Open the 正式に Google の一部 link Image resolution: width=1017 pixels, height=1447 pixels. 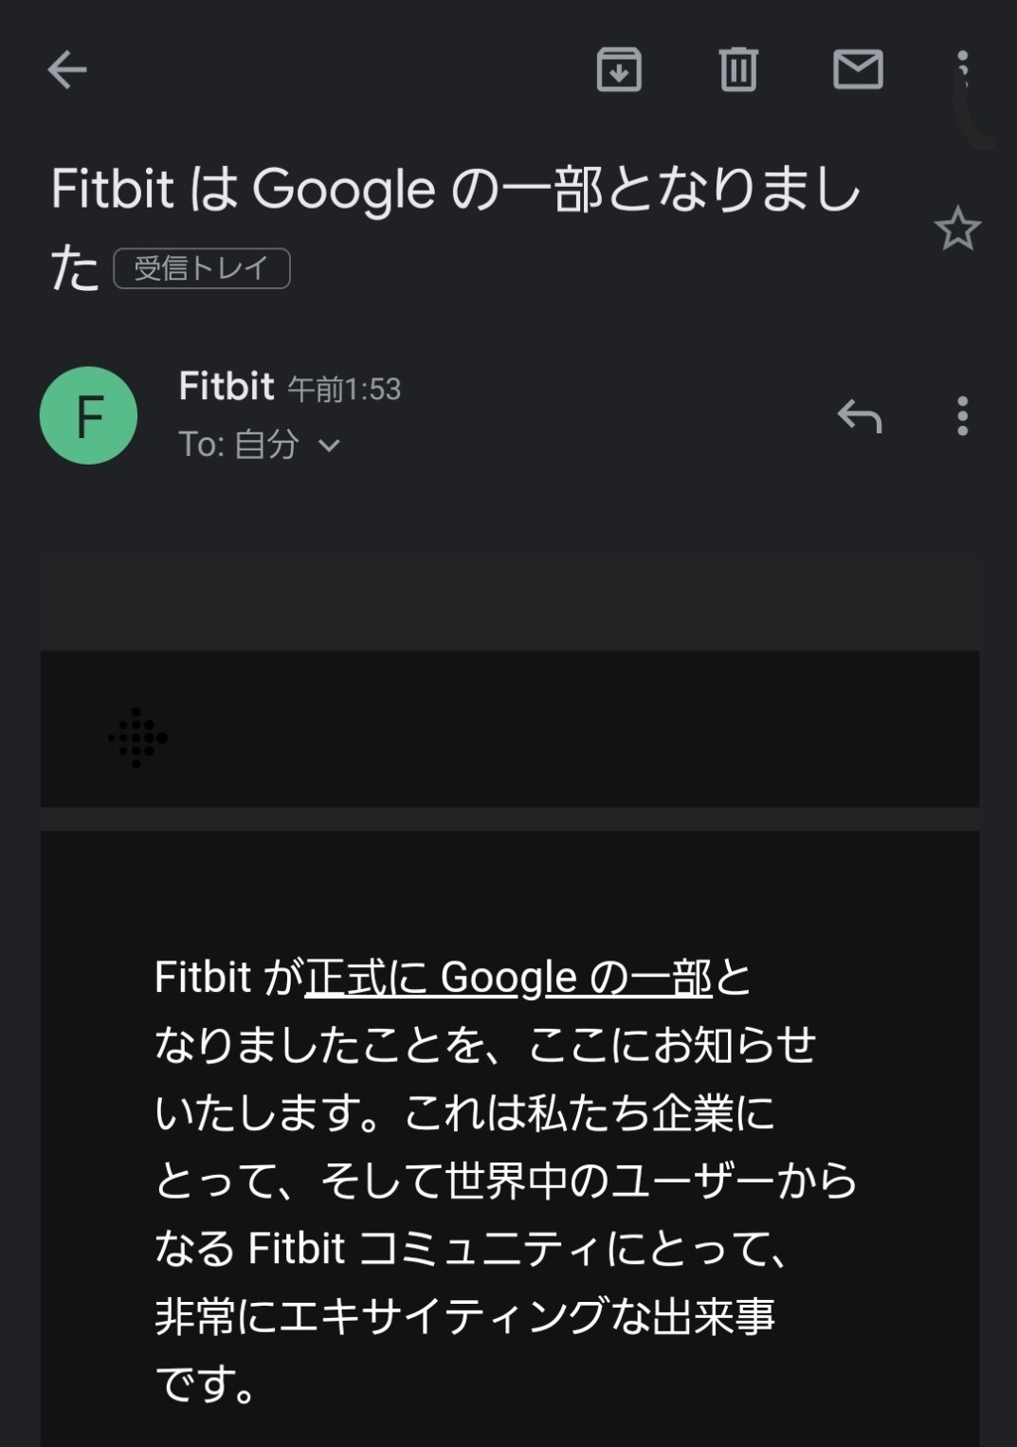pos(508,977)
